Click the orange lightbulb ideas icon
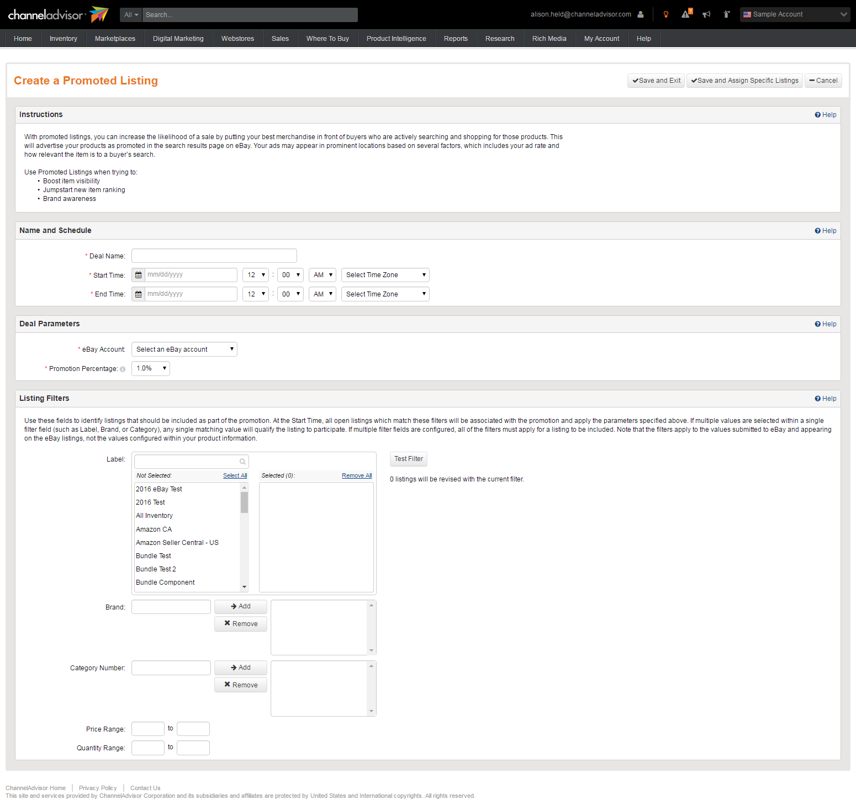 pyautogui.click(x=666, y=14)
